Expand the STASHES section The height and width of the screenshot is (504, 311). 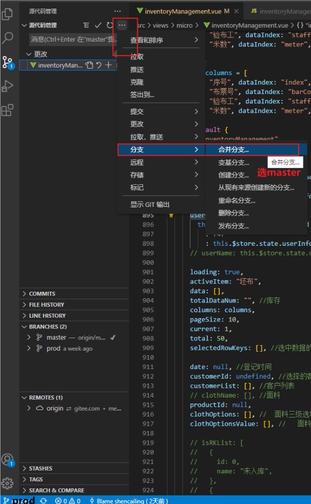tap(74, 468)
